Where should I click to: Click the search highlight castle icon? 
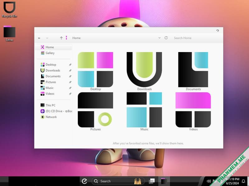(x=138, y=181)
